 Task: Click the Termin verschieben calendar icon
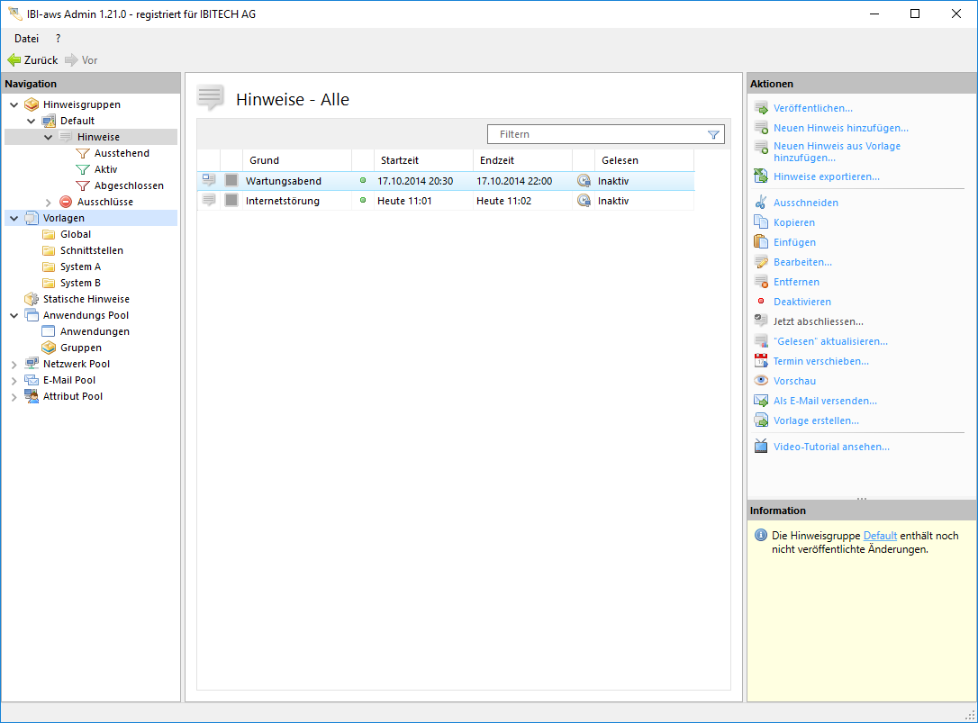[761, 361]
